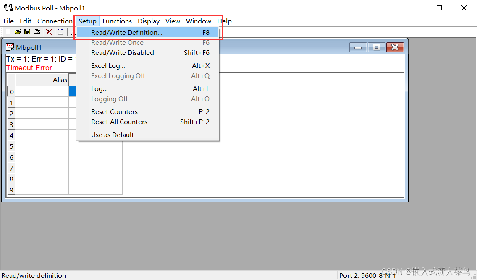This screenshot has width=477, height=280.
Task: Click the Save floppy disk icon
Action: click(x=27, y=31)
